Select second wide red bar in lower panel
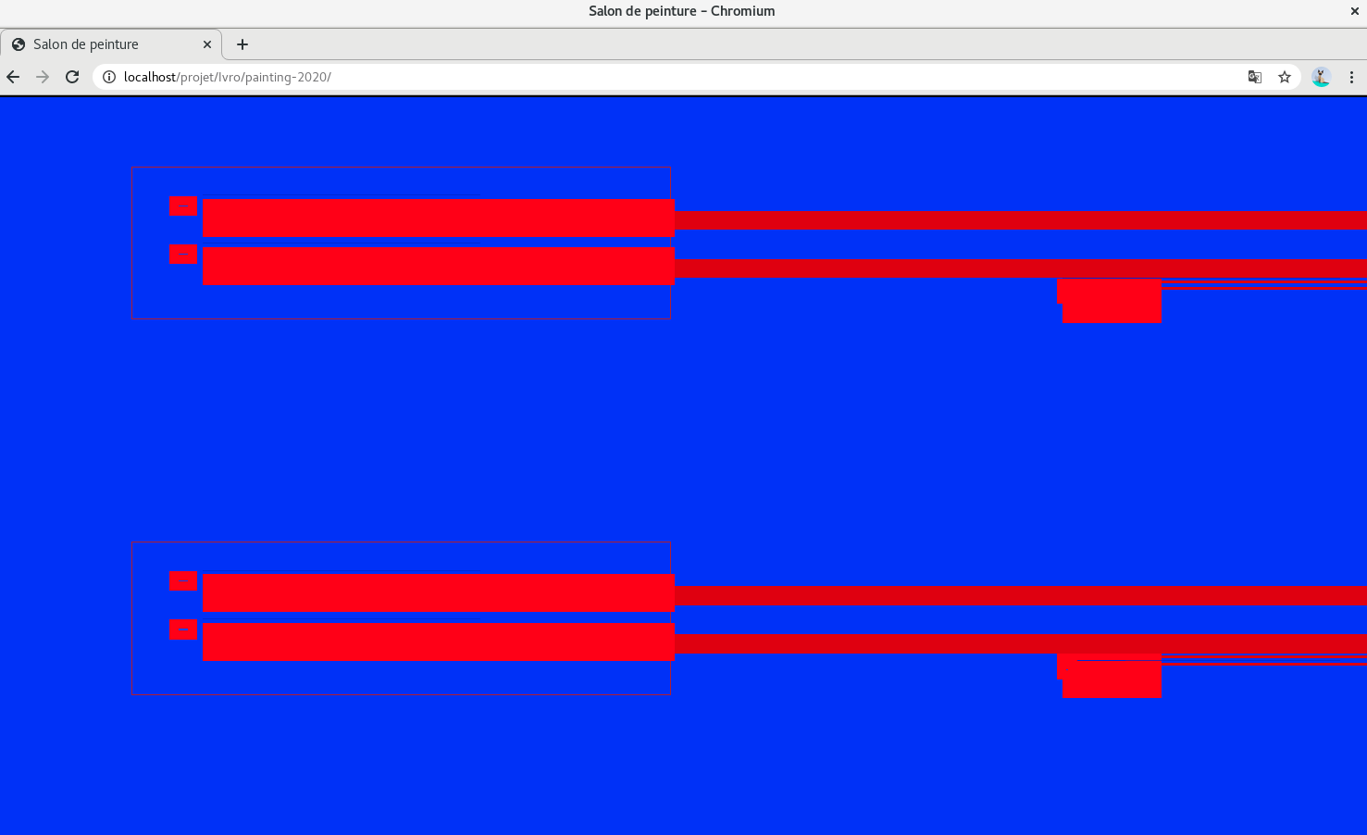This screenshot has width=1367, height=835. (x=438, y=642)
